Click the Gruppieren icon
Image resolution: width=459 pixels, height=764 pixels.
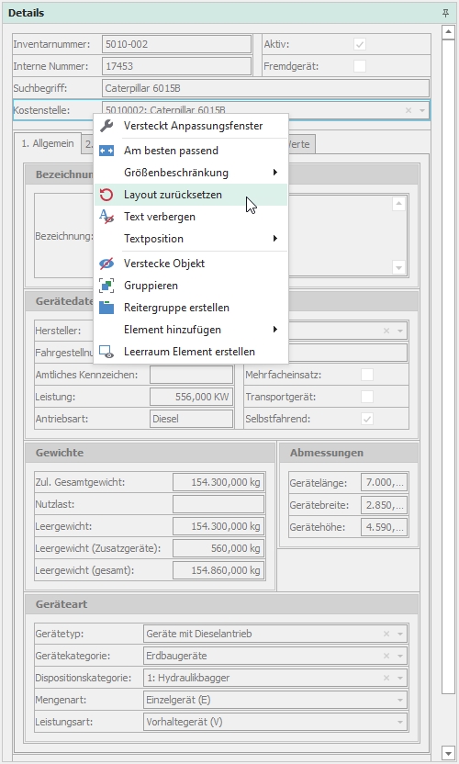pyautogui.click(x=106, y=286)
